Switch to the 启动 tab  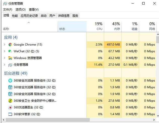click(x=44, y=16)
